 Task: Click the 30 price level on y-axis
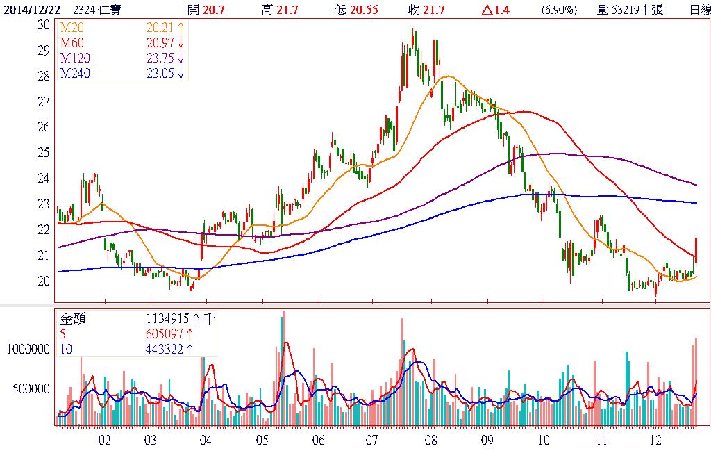tap(44, 24)
